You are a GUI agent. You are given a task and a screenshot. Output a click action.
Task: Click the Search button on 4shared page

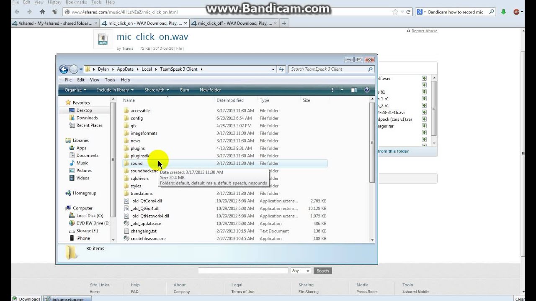[322, 271]
